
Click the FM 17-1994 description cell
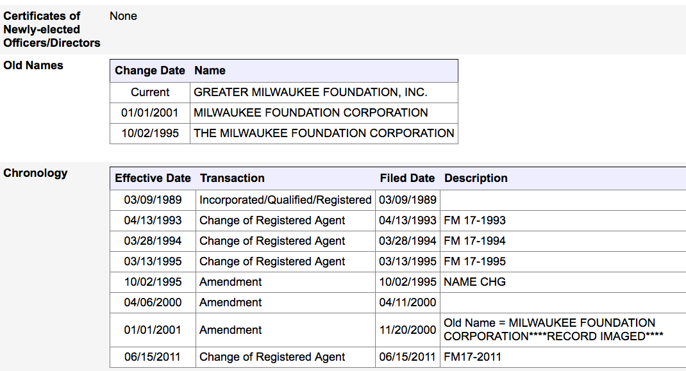click(474, 241)
